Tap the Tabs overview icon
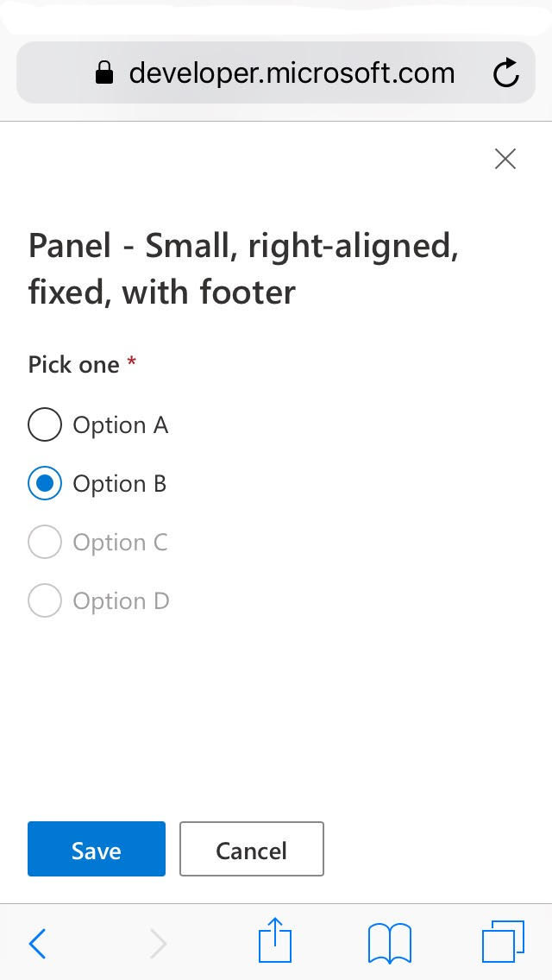Image resolution: width=552 pixels, height=980 pixels. (505, 941)
